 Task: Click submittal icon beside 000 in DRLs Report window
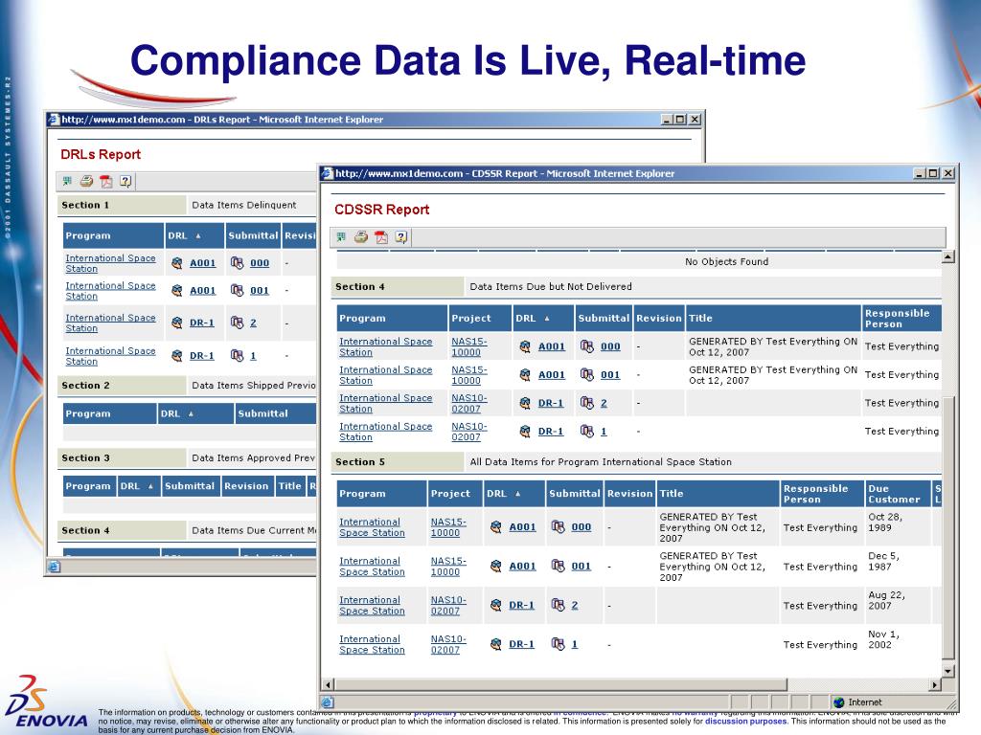click(237, 263)
